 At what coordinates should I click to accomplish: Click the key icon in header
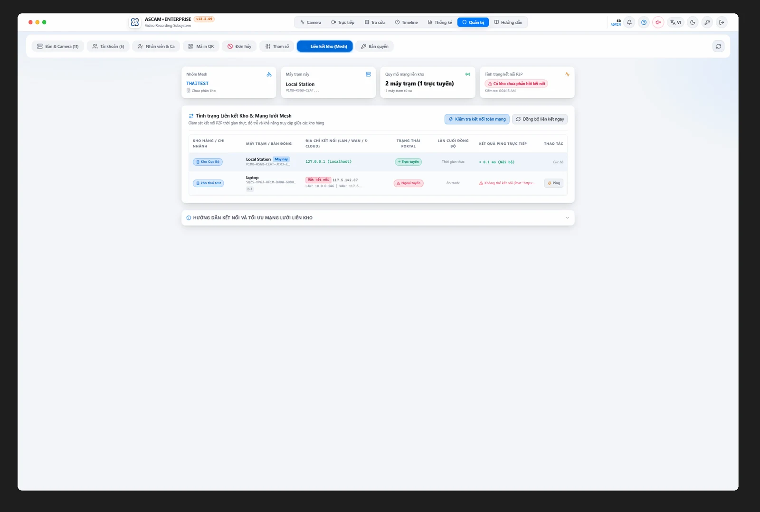707,22
